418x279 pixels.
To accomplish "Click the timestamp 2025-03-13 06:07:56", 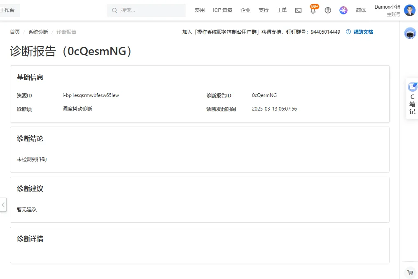I will 274,109.
